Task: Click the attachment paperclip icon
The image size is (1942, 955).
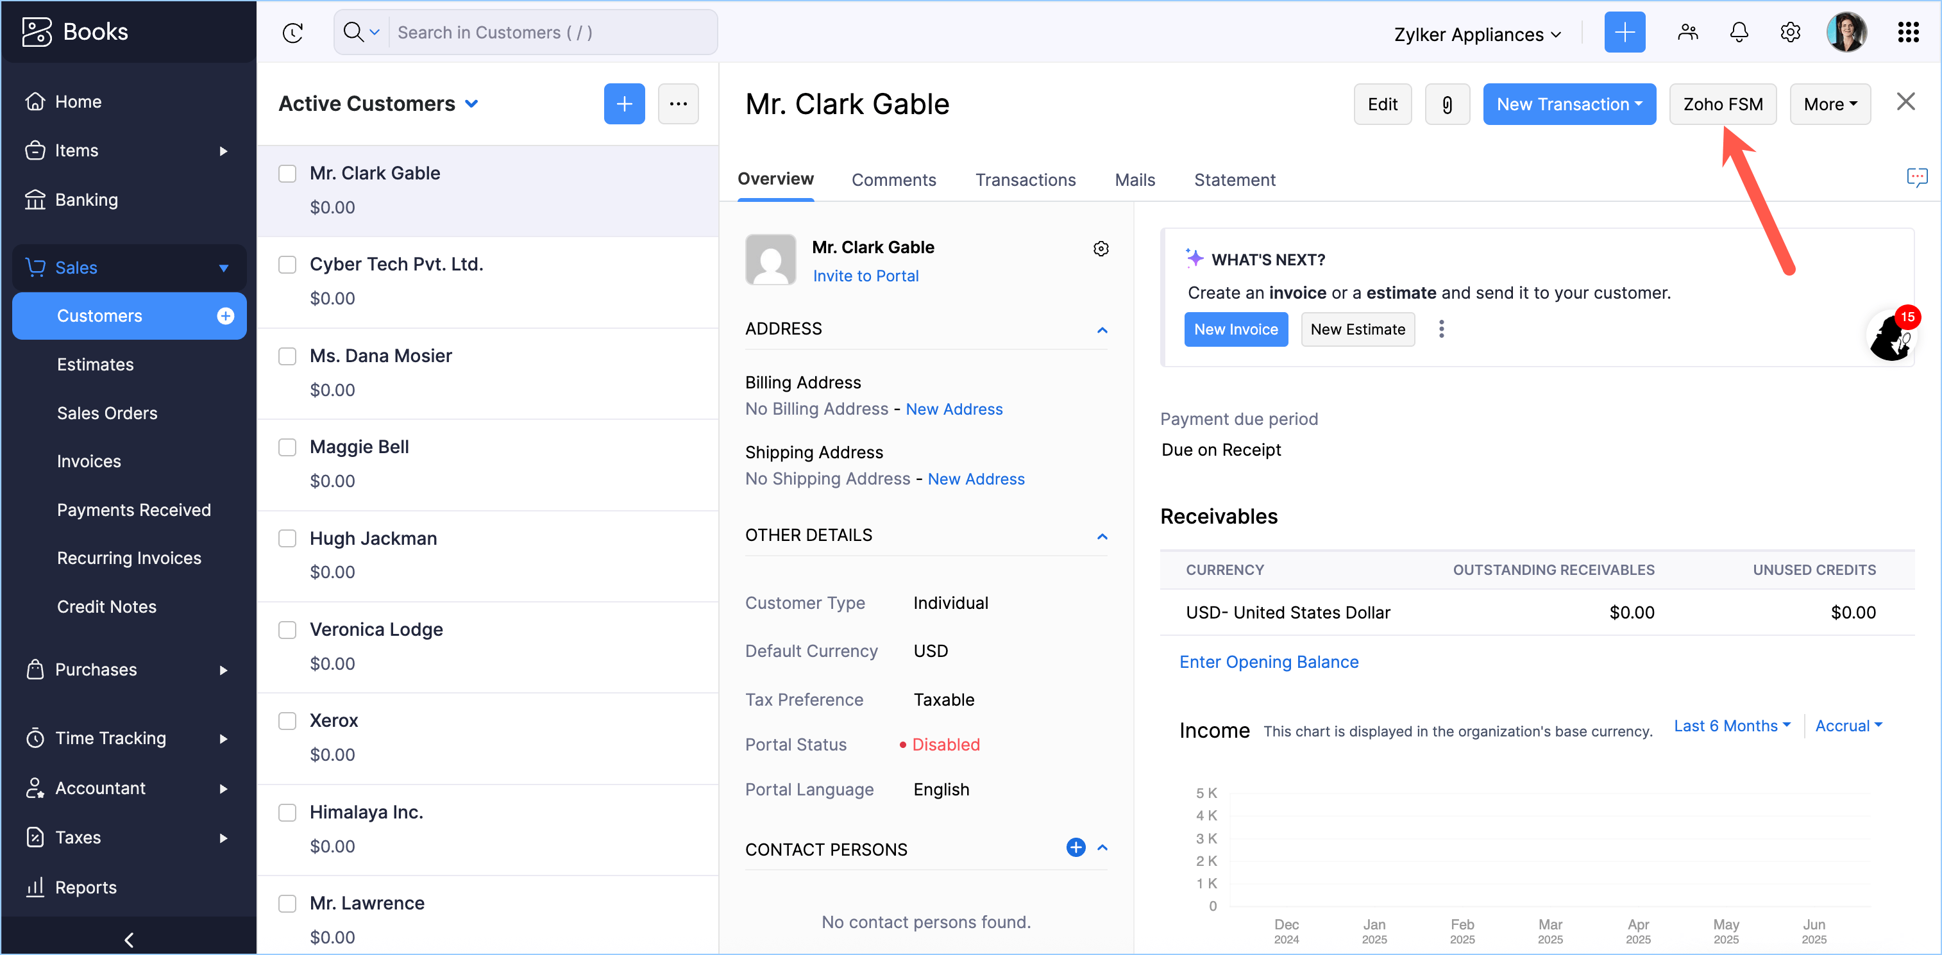Action: coord(1447,104)
